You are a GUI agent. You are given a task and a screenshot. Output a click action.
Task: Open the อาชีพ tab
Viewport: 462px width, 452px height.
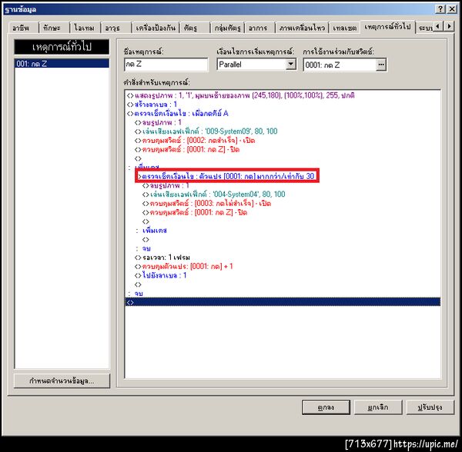coord(22,28)
